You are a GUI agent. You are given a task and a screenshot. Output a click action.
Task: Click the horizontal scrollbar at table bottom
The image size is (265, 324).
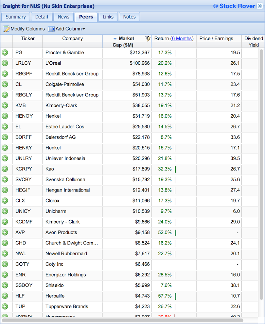click(122, 320)
